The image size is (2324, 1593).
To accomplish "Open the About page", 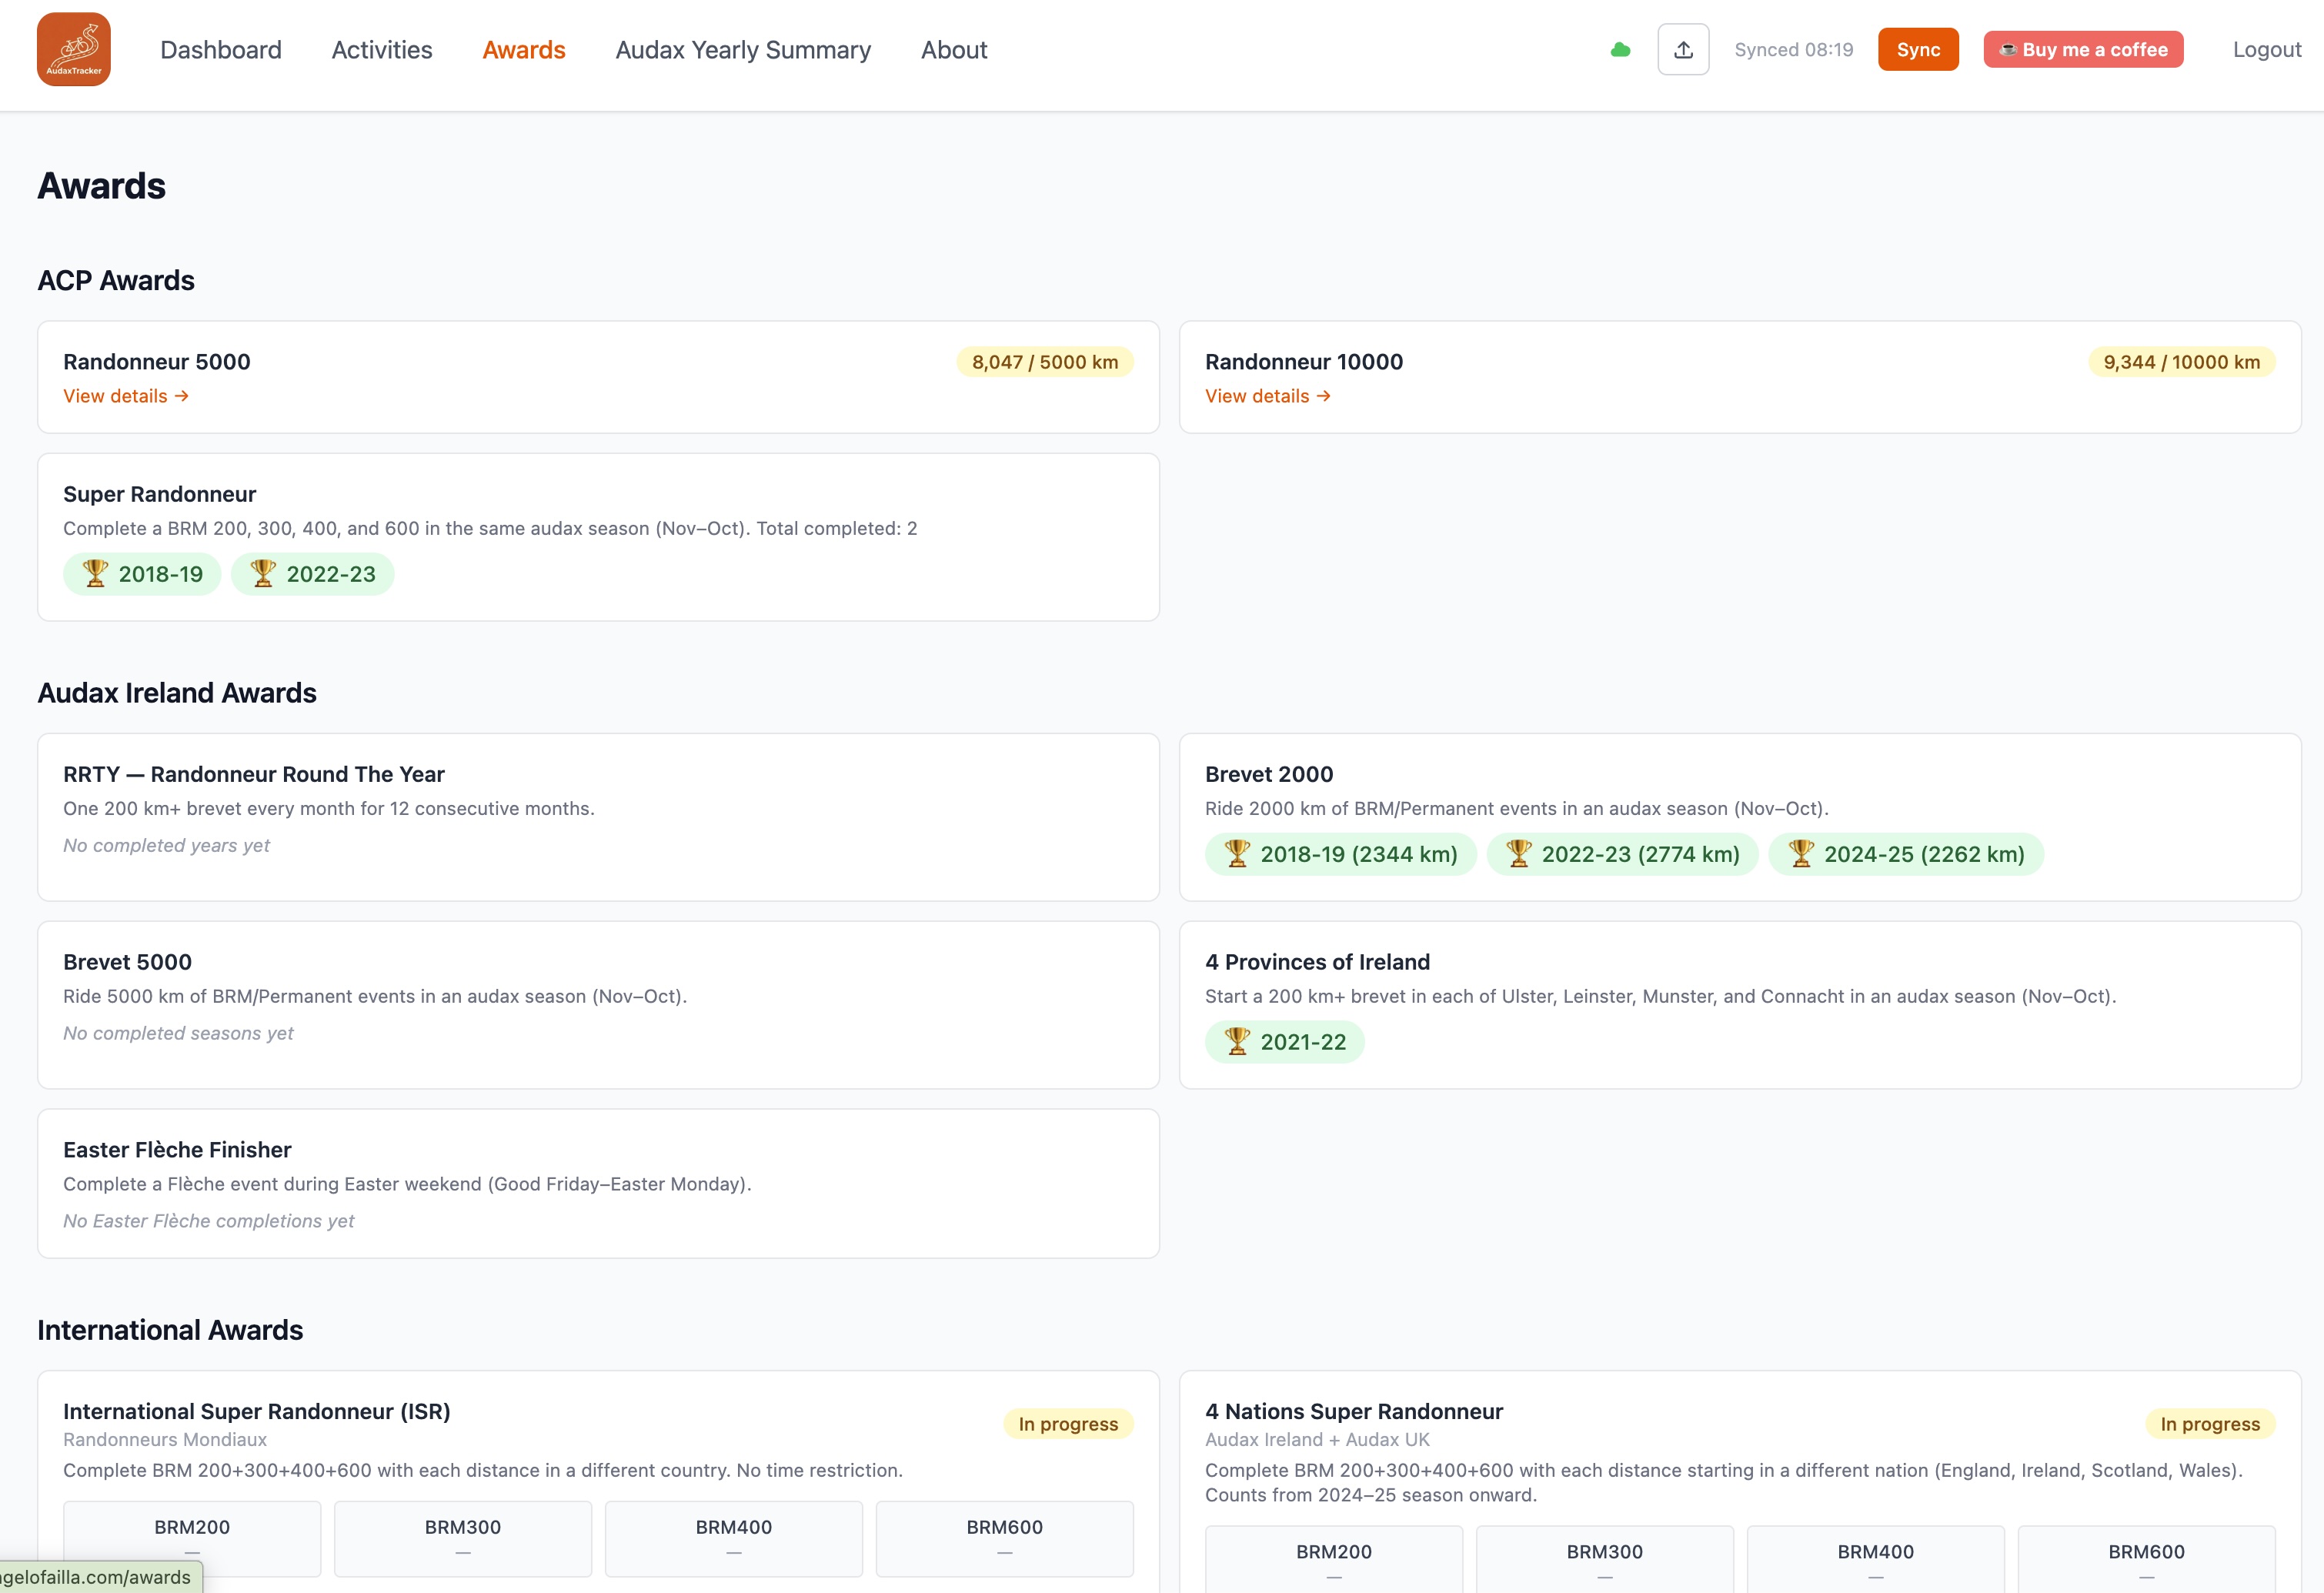I will [954, 50].
